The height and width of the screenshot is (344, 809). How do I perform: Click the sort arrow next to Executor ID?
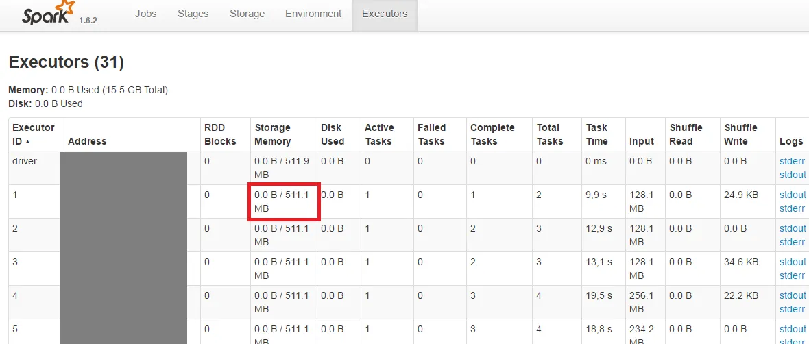(27, 141)
